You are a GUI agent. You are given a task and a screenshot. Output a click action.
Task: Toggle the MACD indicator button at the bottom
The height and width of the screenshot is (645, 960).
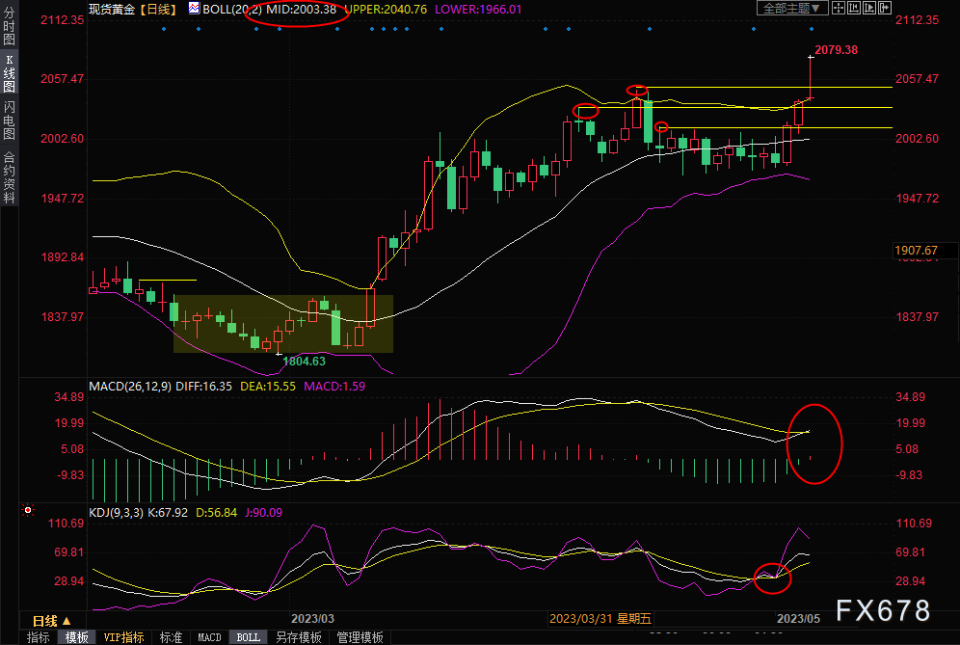209,637
